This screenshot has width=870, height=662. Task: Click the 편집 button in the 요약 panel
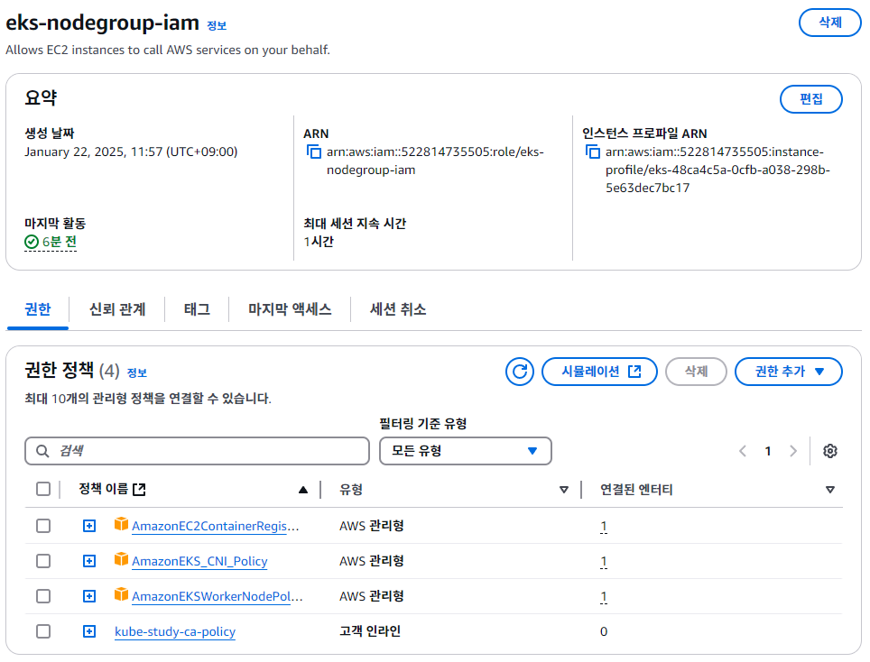pyautogui.click(x=811, y=99)
